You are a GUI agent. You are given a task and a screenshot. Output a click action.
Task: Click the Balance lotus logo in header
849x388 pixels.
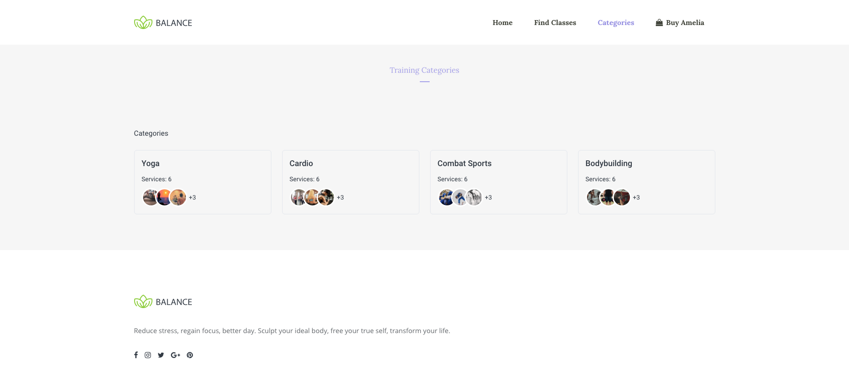pyautogui.click(x=143, y=23)
